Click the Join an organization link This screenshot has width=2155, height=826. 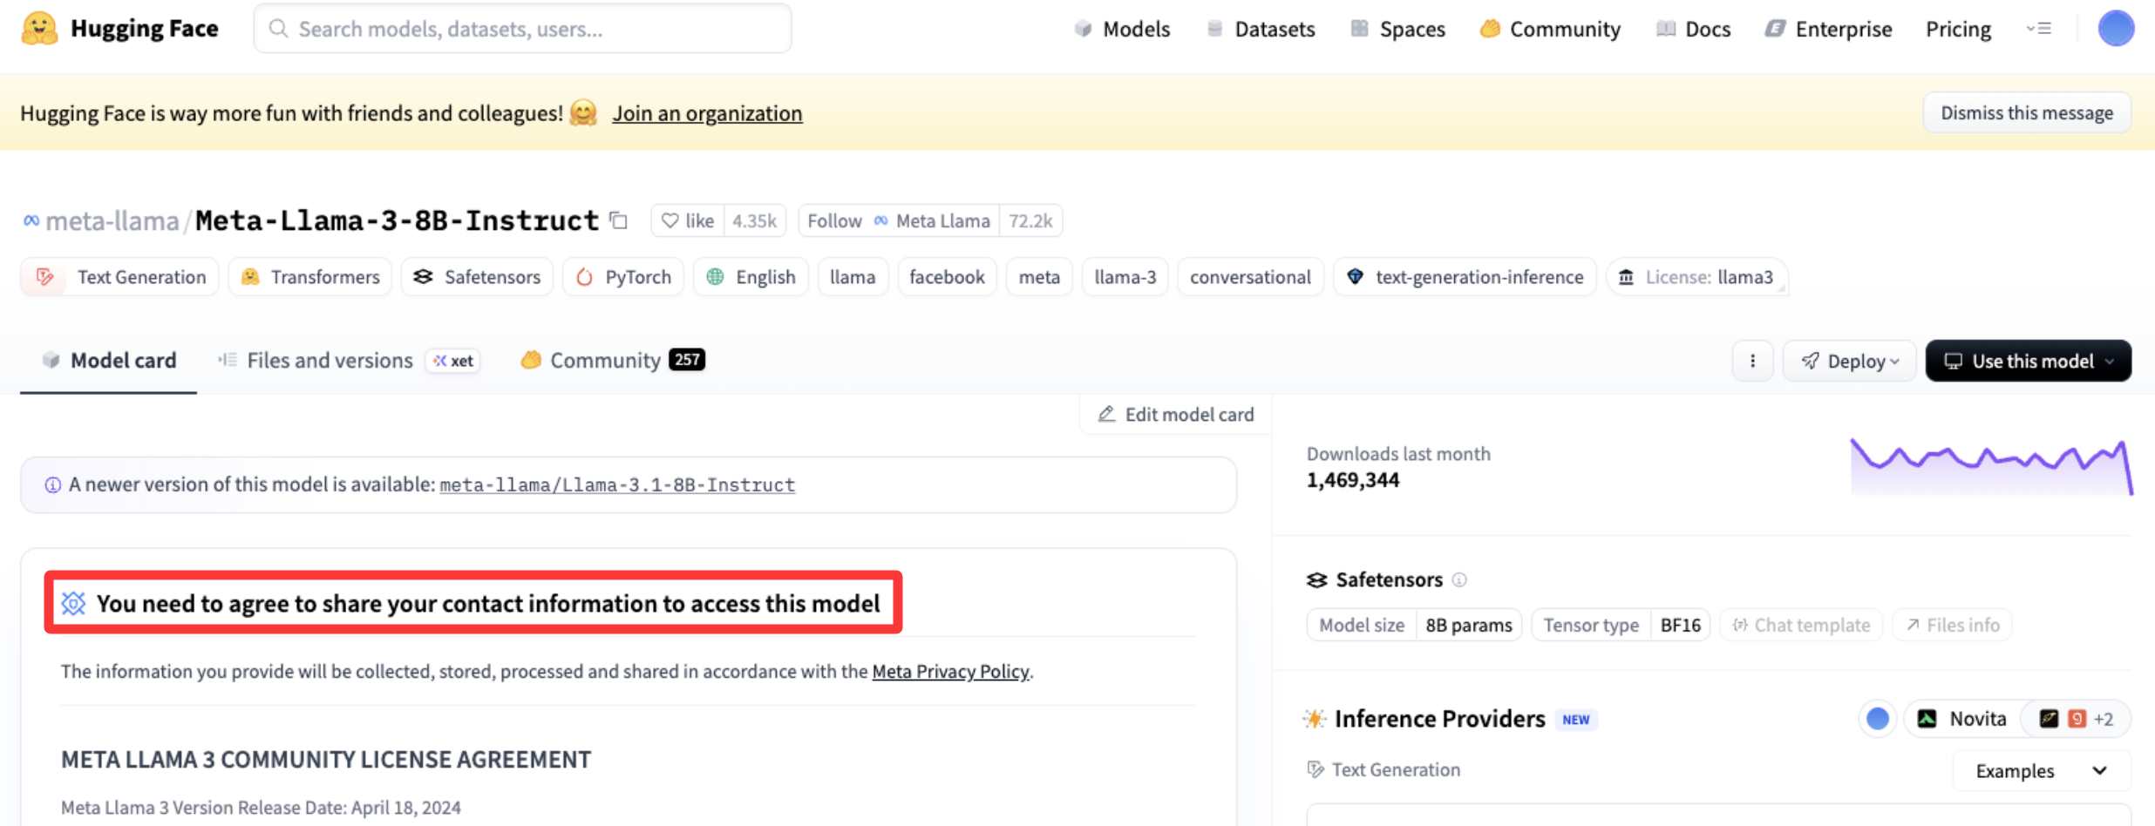click(x=707, y=113)
